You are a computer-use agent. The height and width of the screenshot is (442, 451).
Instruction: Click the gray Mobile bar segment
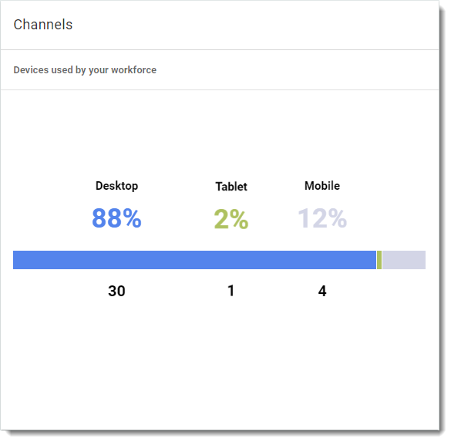coord(404,260)
